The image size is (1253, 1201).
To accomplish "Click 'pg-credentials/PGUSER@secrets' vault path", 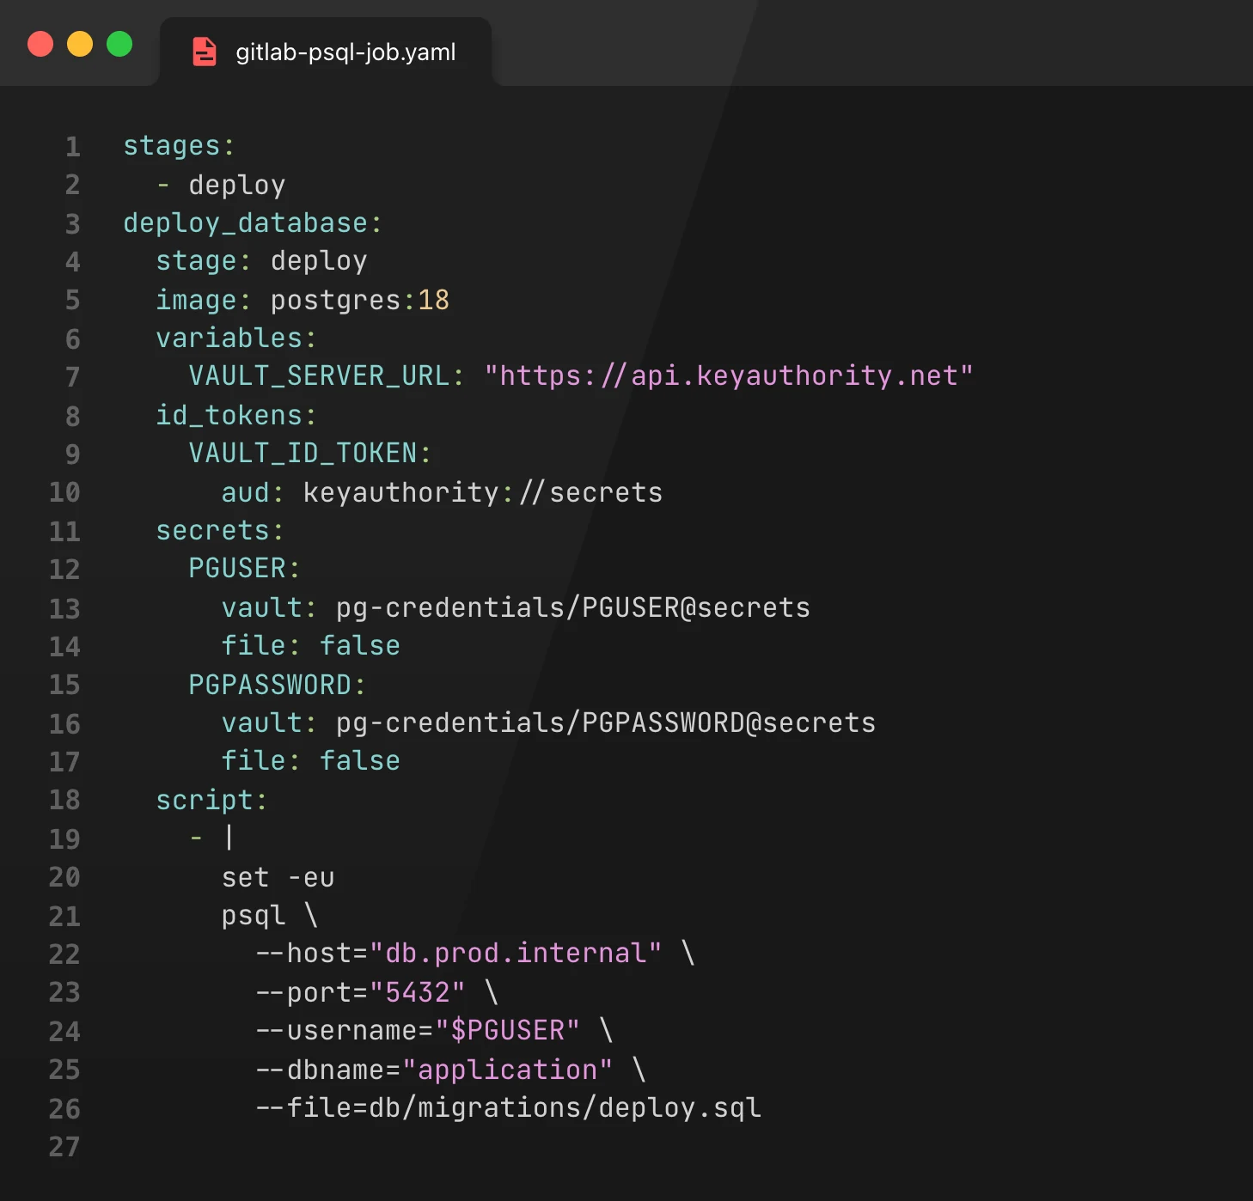I will coord(573,607).
